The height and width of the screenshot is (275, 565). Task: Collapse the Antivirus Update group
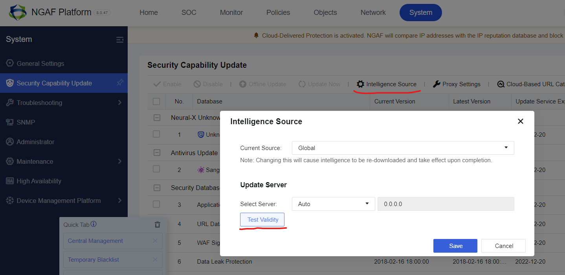click(157, 153)
